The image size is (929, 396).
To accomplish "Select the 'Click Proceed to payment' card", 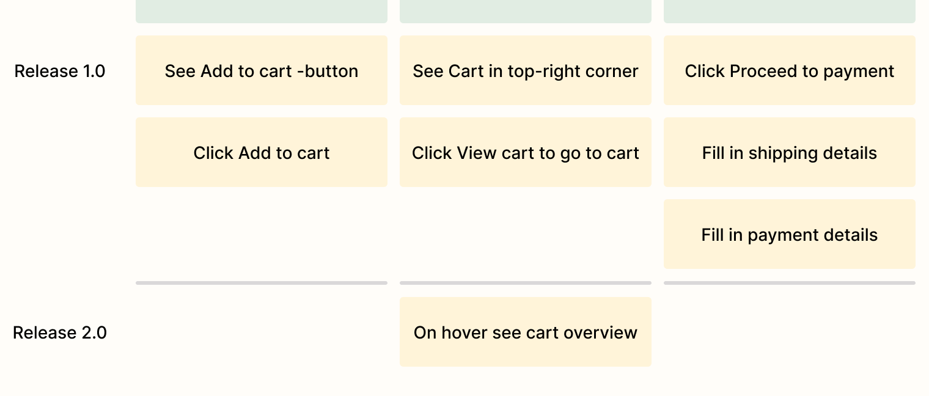I will click(790, 70).
